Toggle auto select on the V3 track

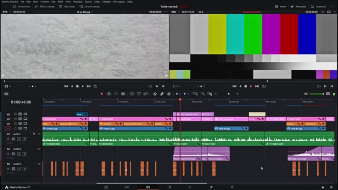click(x=20, y=119)
